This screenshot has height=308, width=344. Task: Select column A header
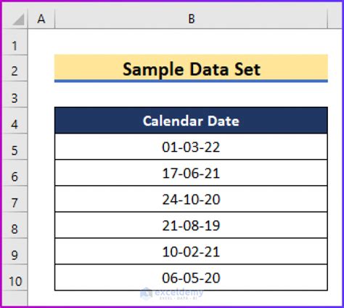(x=41, y=19)
